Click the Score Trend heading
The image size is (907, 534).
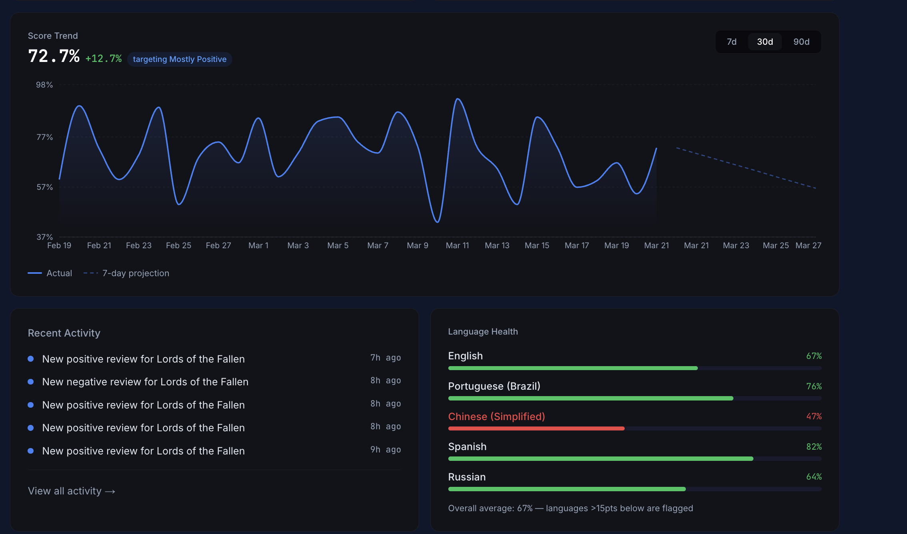pyautogui.click(x=53, y=36)
